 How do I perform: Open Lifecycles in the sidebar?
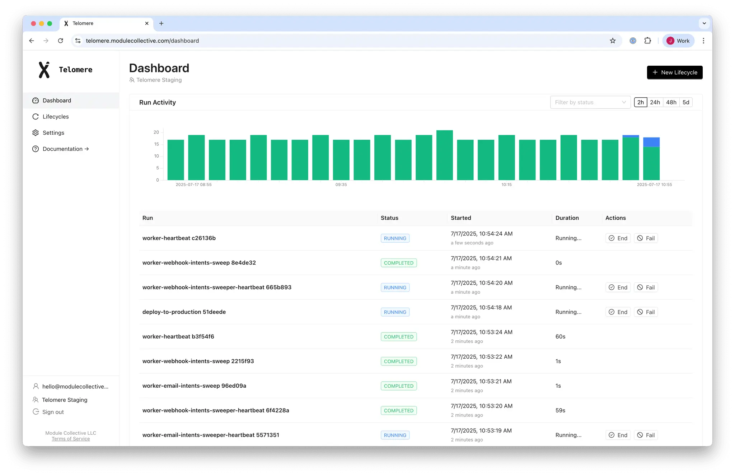pos(71,117)
